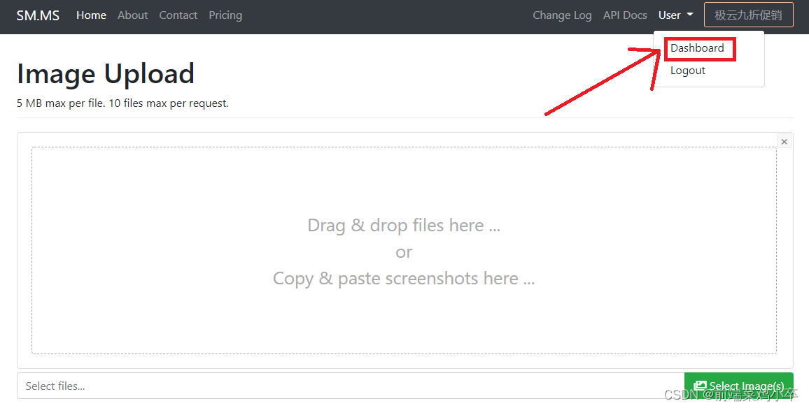
Task: Click the SM.MS brand logo
Action: point(38,15)
